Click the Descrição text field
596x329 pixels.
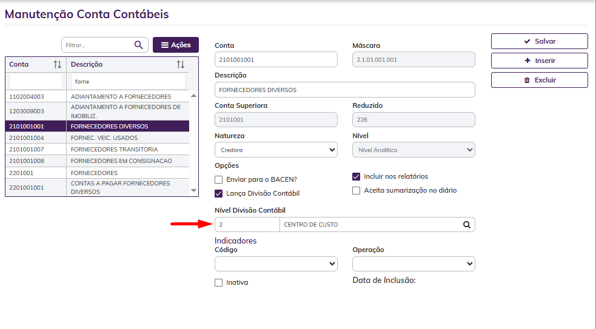point(344,90)
